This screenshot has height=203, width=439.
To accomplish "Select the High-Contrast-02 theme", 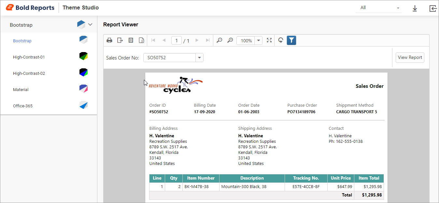I will (29, 74).
